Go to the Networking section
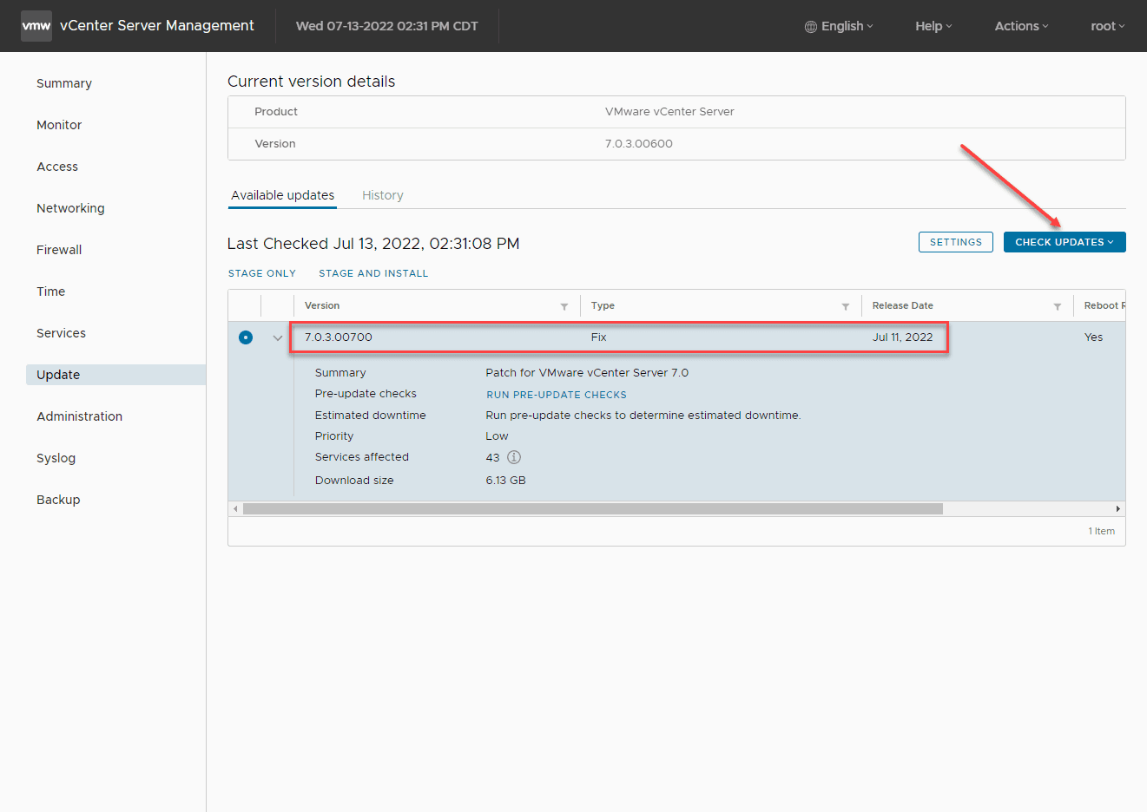This screenshot has width=1147, height=812. [70, 208]
